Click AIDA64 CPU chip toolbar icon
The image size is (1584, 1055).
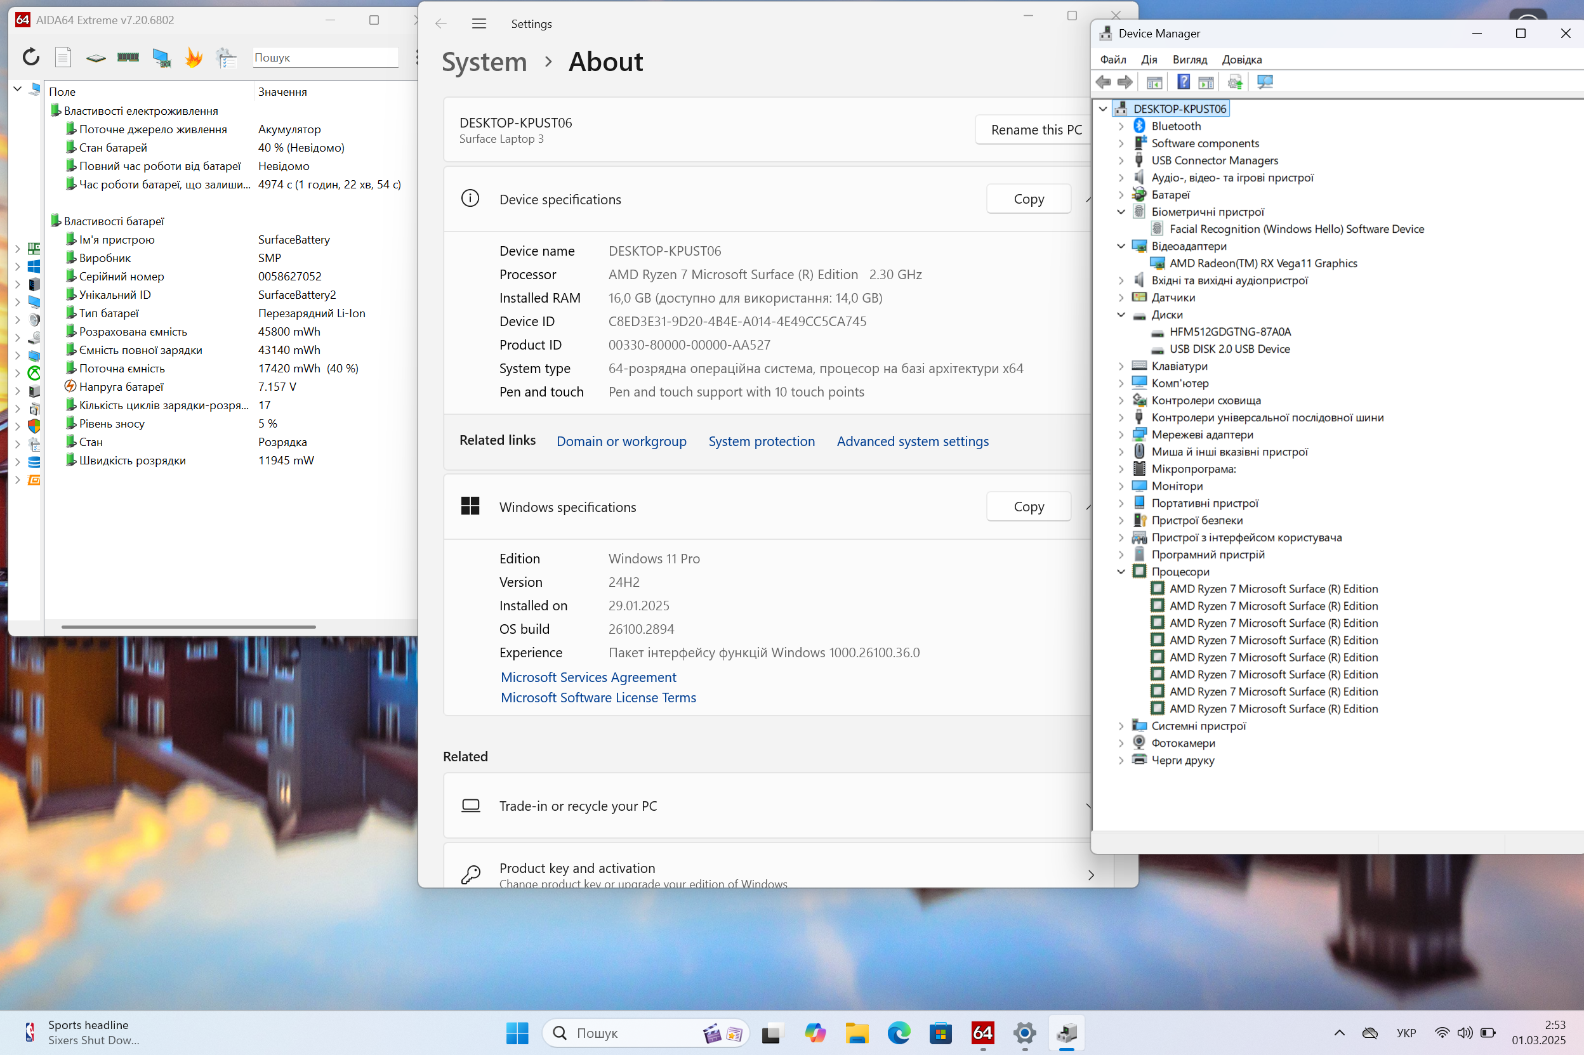point(96,58)
